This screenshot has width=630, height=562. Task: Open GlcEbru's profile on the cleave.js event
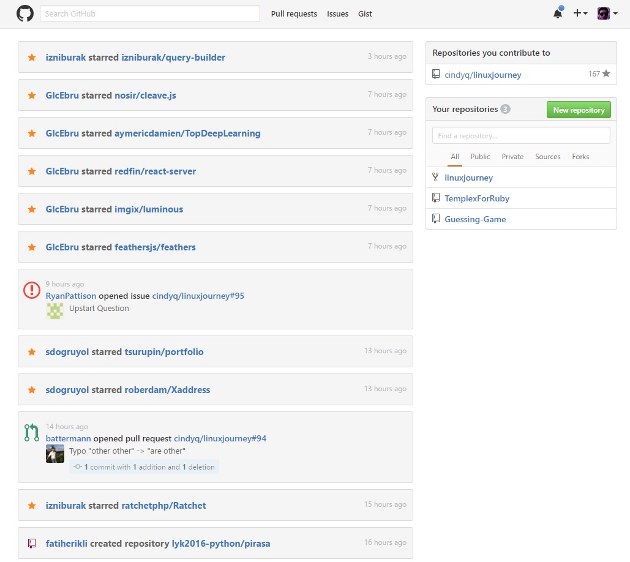[62, 96]
